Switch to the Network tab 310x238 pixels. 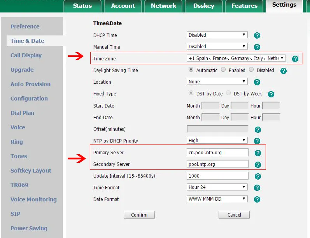[x=163, y=6]
